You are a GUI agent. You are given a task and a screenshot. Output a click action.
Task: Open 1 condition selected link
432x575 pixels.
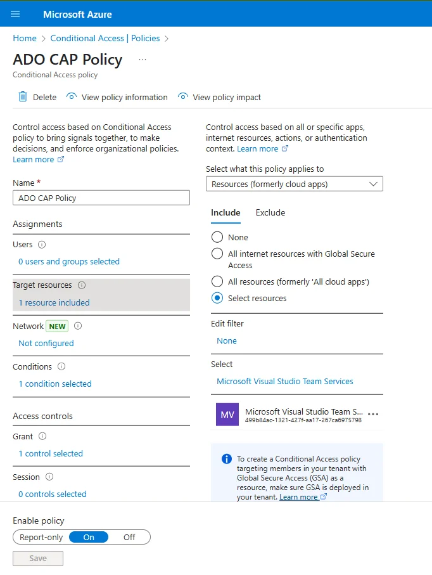pyautogui.click(x=55, y=384)
